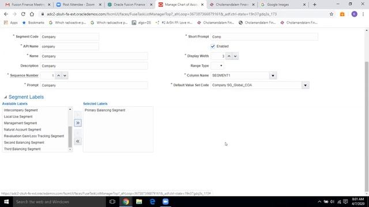Collapse the Segment Labels section
This screenshot has width=369, height=207.
click(5, 97)
